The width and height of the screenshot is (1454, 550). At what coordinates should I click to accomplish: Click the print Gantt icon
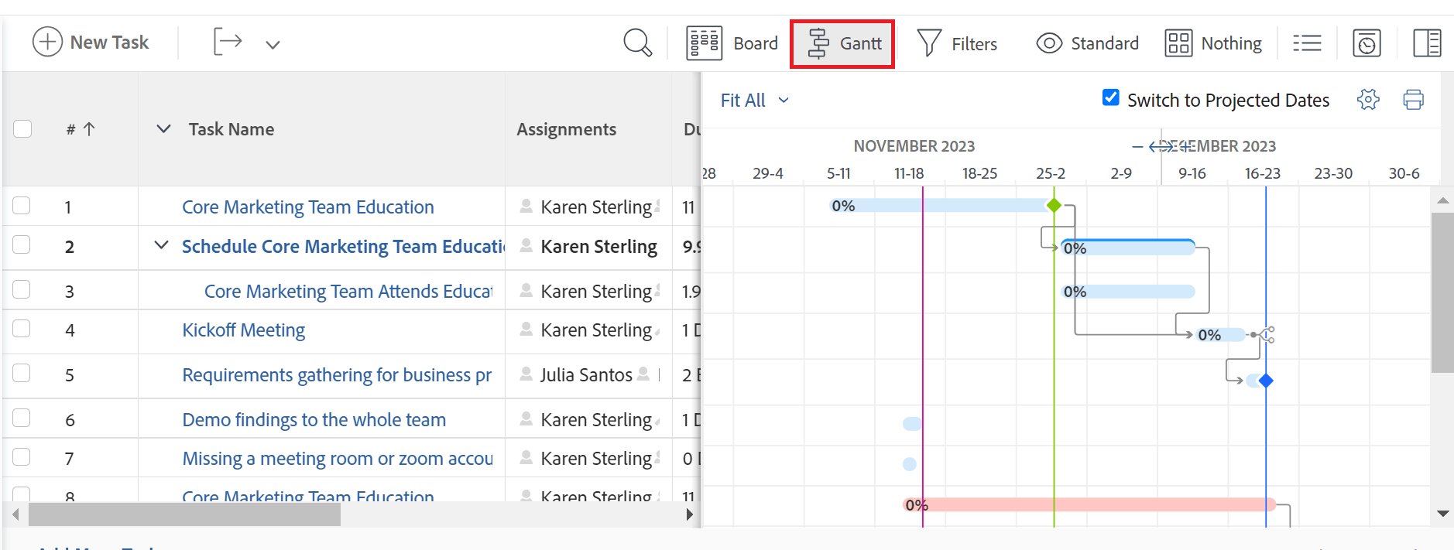(x=1413, y=100)
